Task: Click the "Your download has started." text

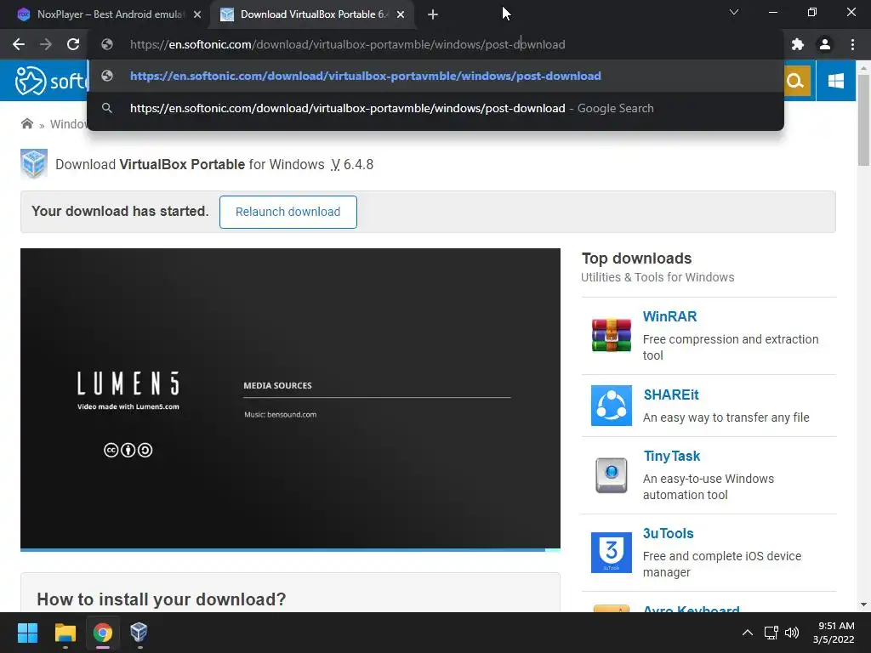Action: tap(120, 211)
